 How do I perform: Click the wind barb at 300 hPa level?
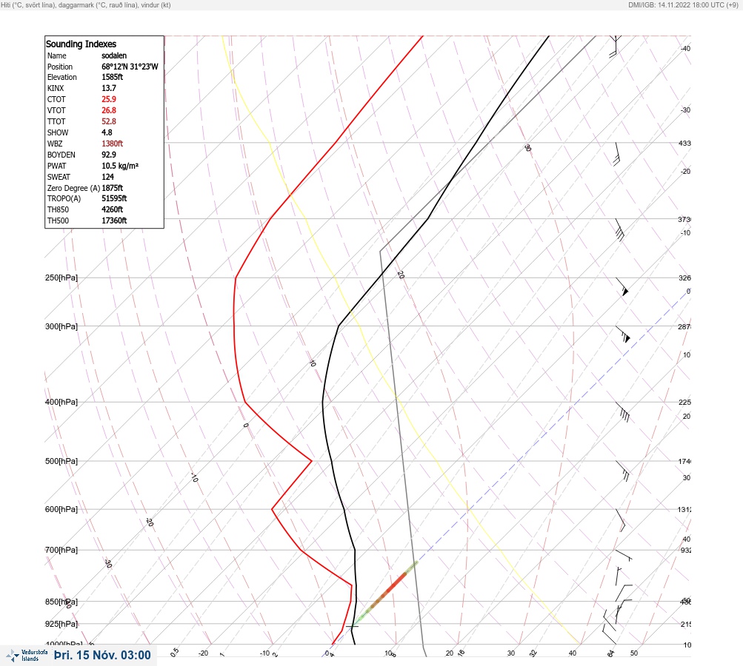click(623, 334)
